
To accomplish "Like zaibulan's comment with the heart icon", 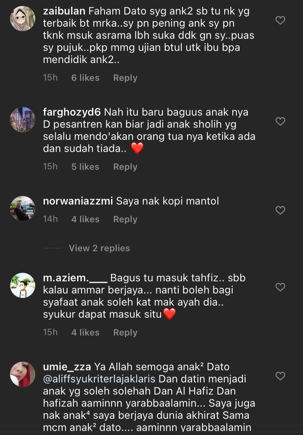I will pos(280,20).
